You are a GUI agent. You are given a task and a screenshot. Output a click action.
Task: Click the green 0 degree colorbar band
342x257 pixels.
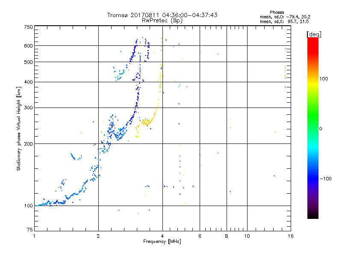click(x=313, y=128)
